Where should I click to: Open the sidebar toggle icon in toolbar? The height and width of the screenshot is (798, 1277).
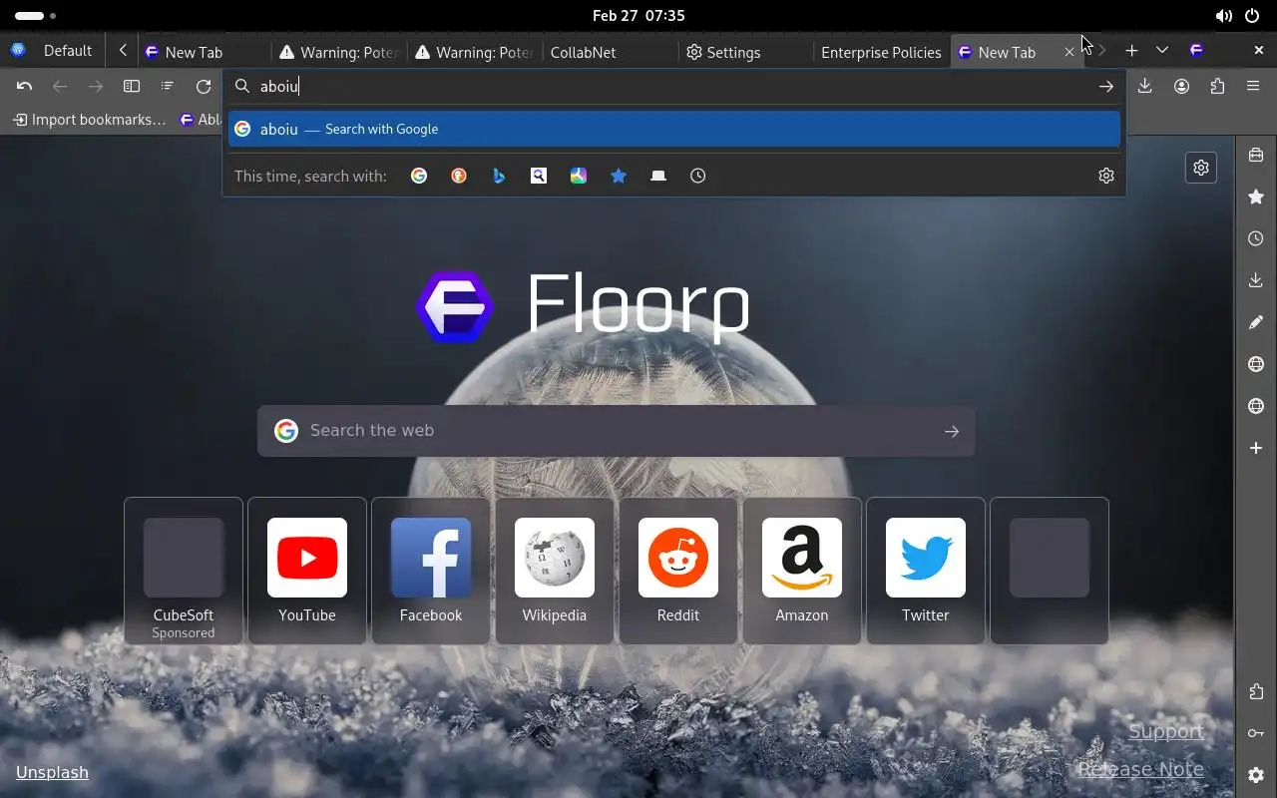131,87
